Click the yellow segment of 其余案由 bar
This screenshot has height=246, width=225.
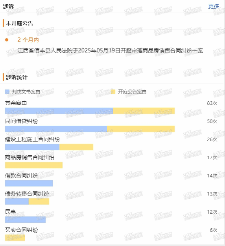tap(144, 111)
